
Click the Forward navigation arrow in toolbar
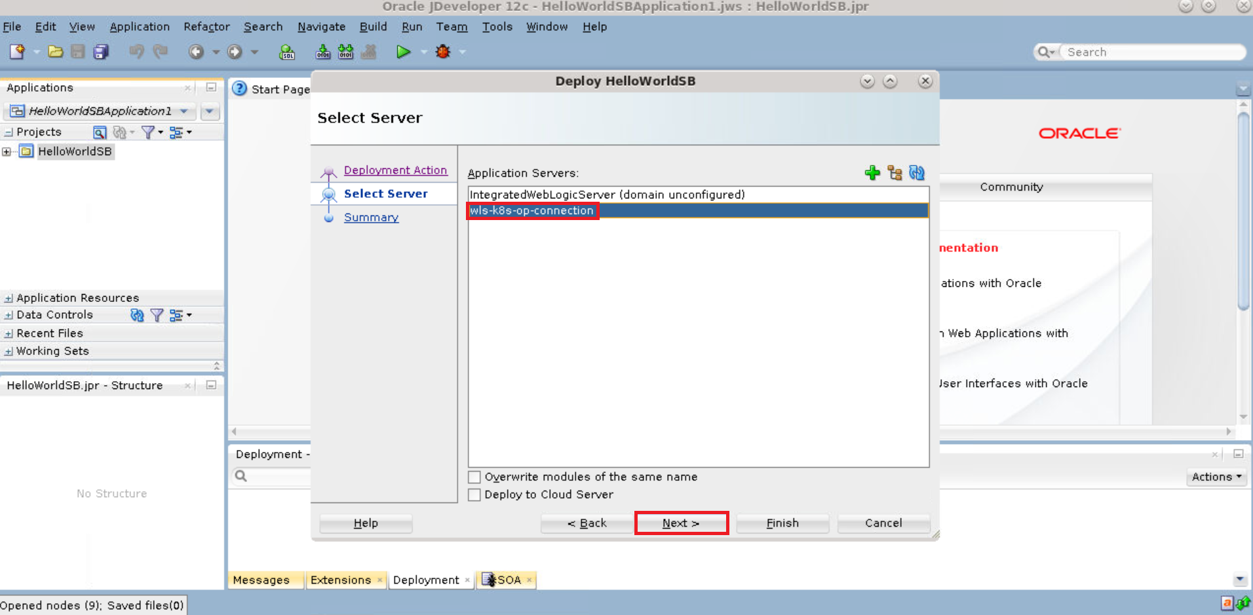(235, 52)
